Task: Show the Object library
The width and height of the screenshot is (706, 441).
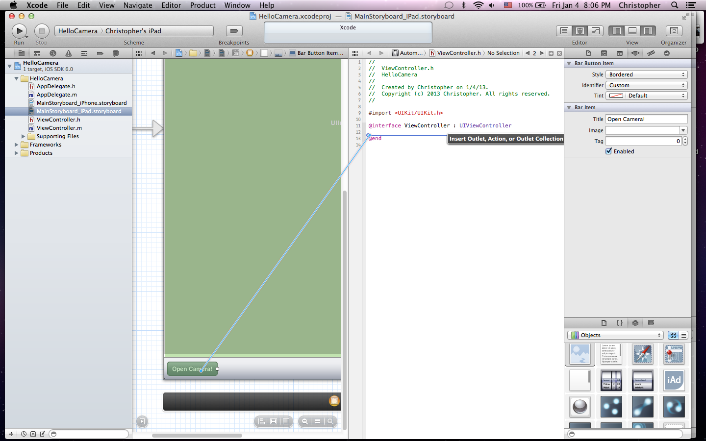Action: point(635,323)
